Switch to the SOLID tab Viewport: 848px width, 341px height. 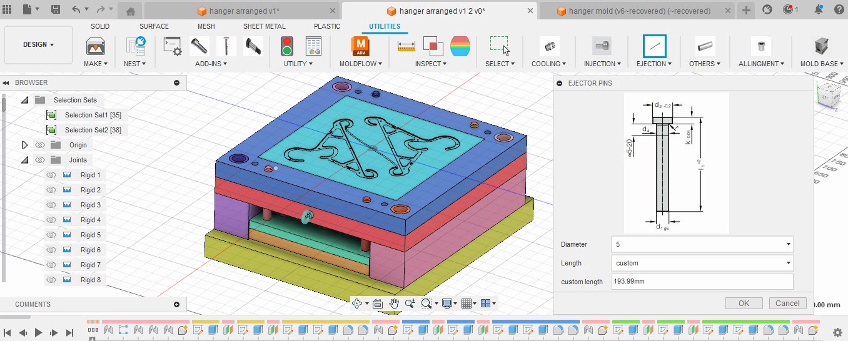(x=100, y=26)
